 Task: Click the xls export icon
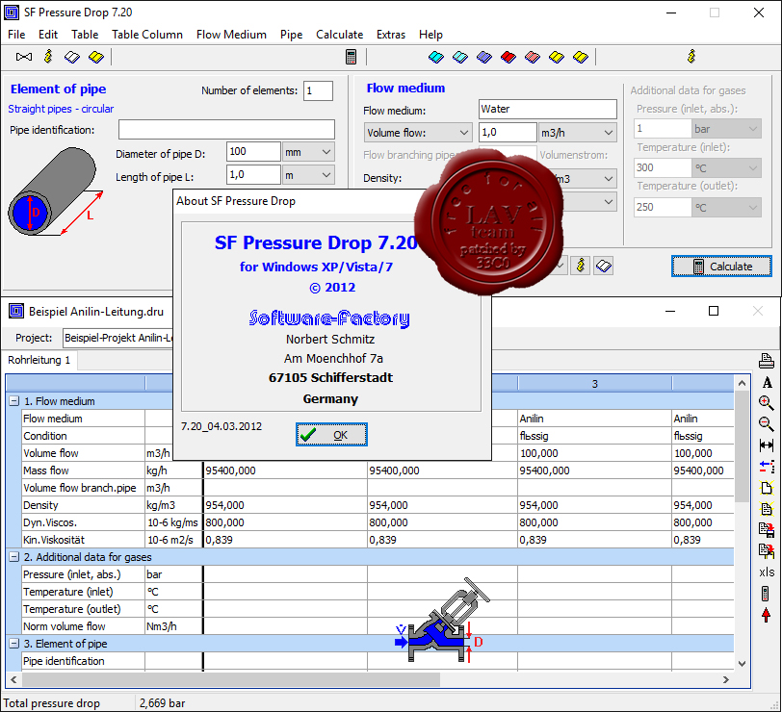tap(767, 572)
